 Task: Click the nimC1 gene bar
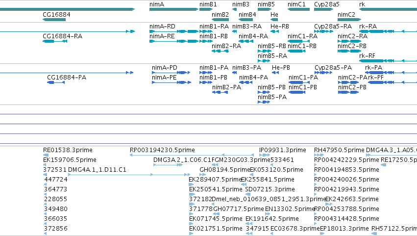[298, 9]
